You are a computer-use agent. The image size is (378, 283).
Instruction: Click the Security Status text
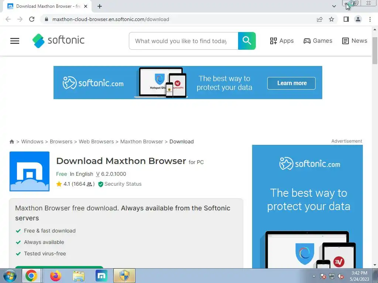[123, 184]
